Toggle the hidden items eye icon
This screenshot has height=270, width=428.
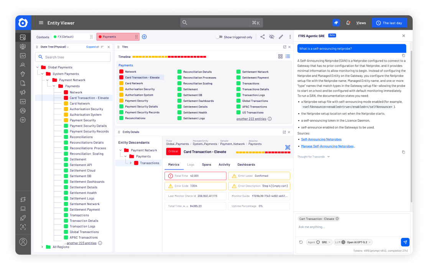click(x=272, y=37)
